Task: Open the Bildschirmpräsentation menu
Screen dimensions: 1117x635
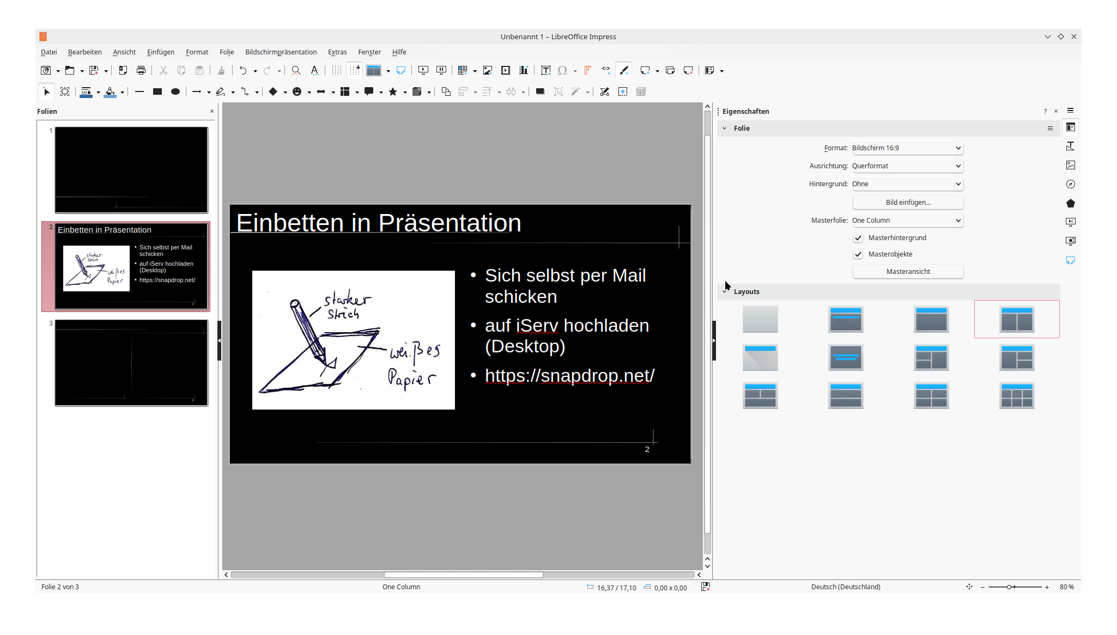Action: pos(281,52)
